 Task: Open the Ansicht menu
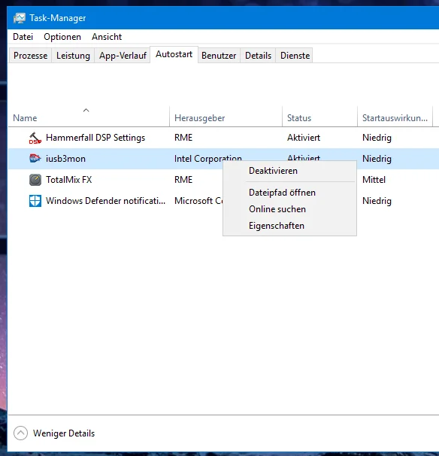click(107, 37)
